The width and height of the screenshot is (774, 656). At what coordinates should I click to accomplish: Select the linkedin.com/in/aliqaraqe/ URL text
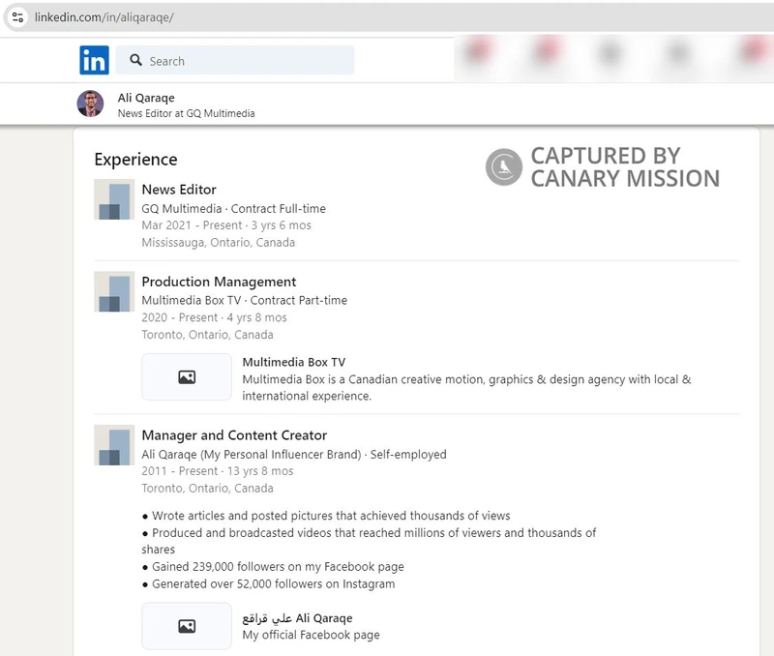click(104, 17)
